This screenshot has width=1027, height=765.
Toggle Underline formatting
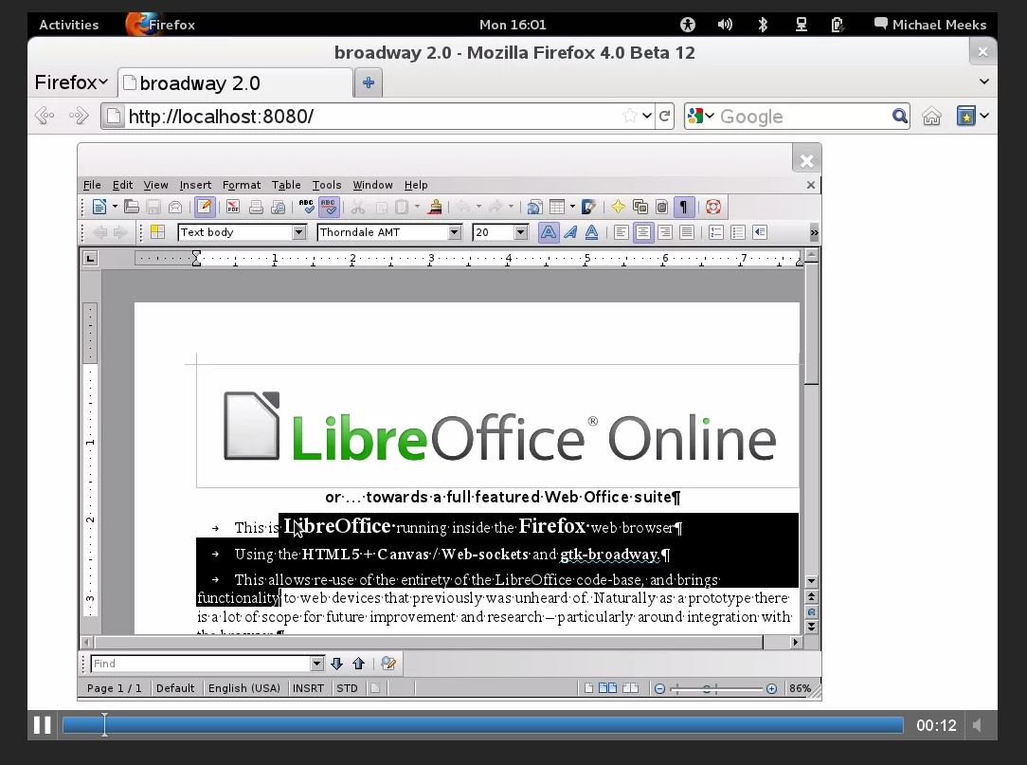591,232
